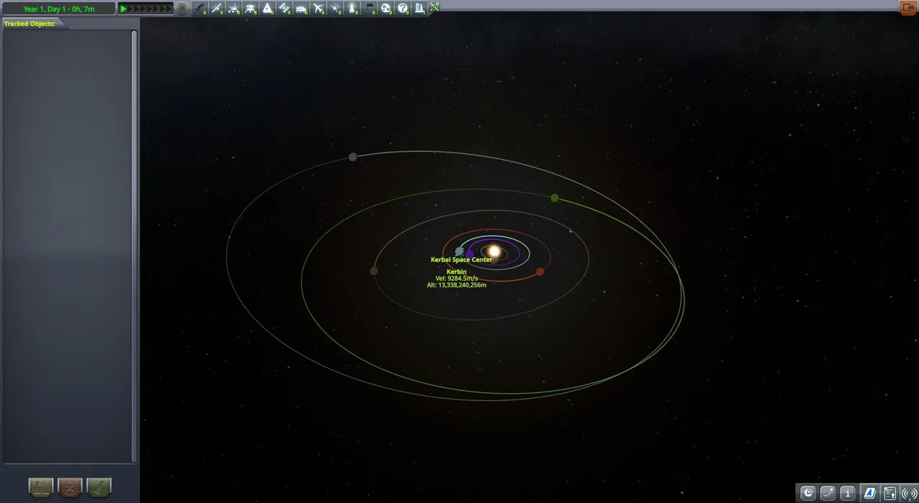Click the Alt: 13,338,240,256m readout
This screenshot has width=919, height=503.
point(457,285)
